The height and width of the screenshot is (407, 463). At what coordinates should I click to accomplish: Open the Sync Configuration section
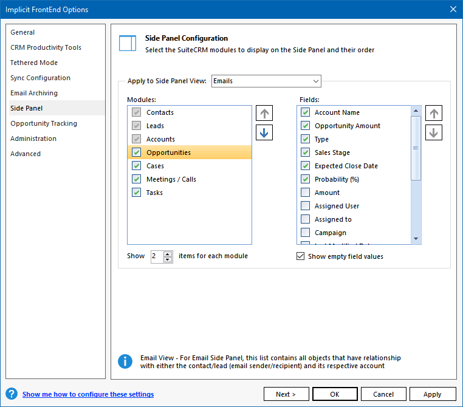[x=40, y=78]
